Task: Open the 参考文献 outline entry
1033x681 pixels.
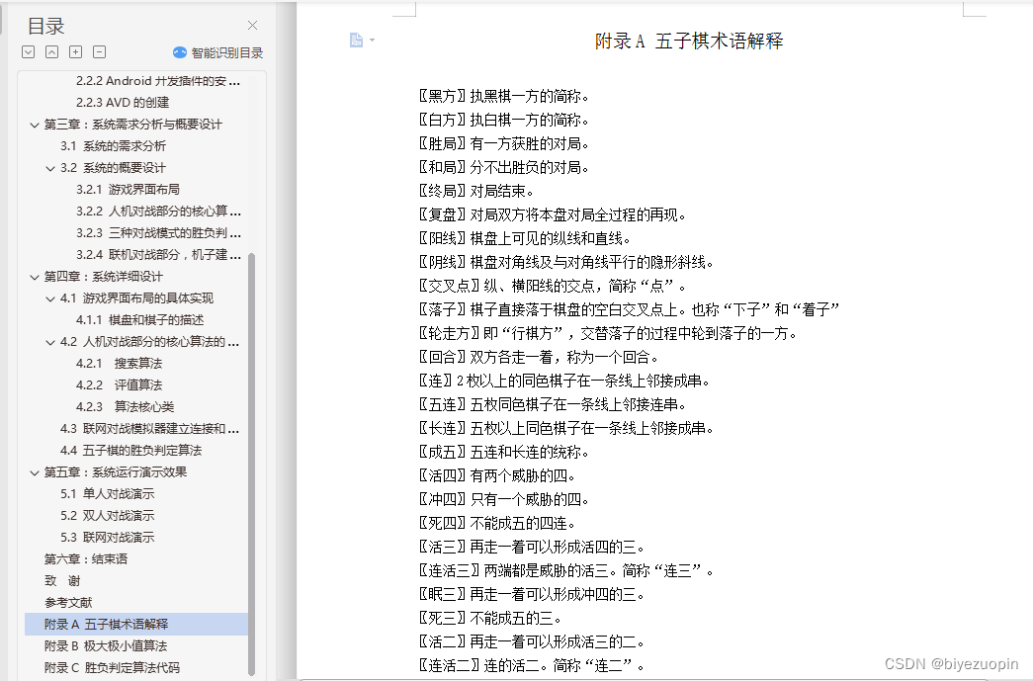Action: [x=70, y=602]
